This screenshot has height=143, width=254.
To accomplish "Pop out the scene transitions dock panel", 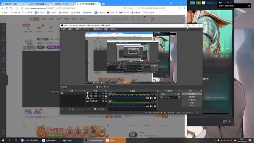I will pos(179,91).
